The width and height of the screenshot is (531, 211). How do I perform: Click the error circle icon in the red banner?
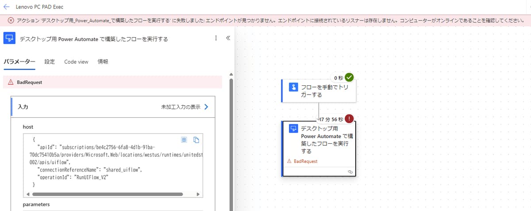click(11, 21)
